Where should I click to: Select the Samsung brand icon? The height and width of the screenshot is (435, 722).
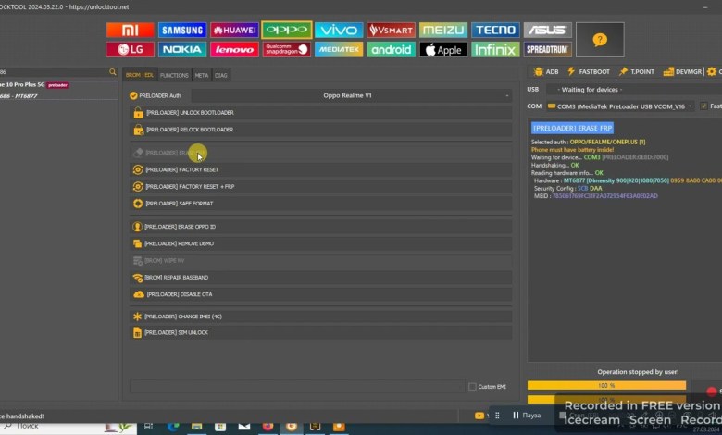[x=182, y=31]
